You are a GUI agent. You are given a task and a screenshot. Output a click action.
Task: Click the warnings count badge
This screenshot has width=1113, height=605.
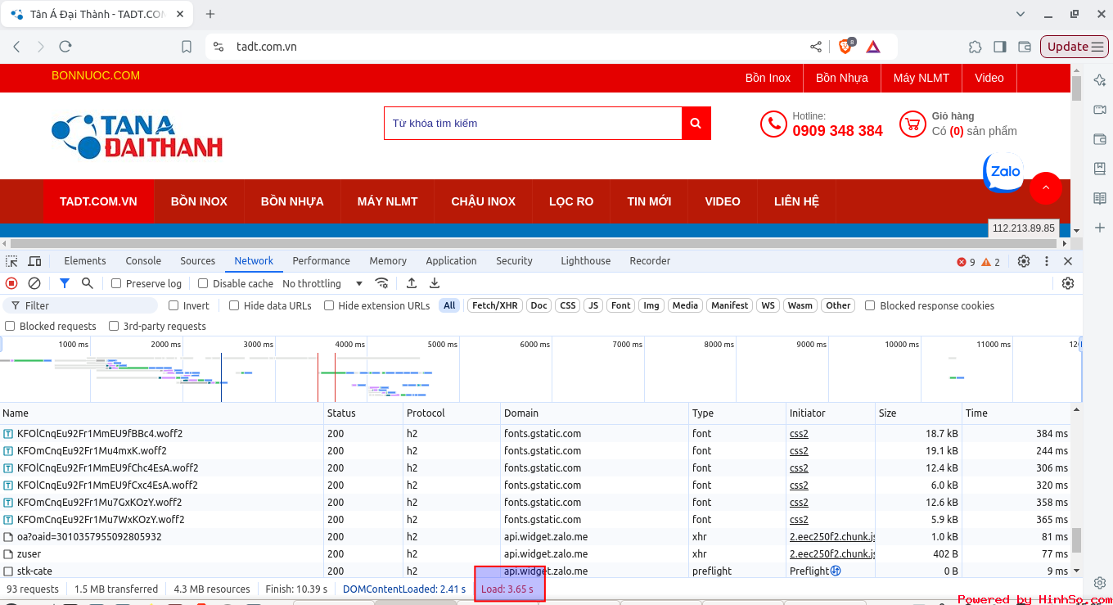point(991,262)
